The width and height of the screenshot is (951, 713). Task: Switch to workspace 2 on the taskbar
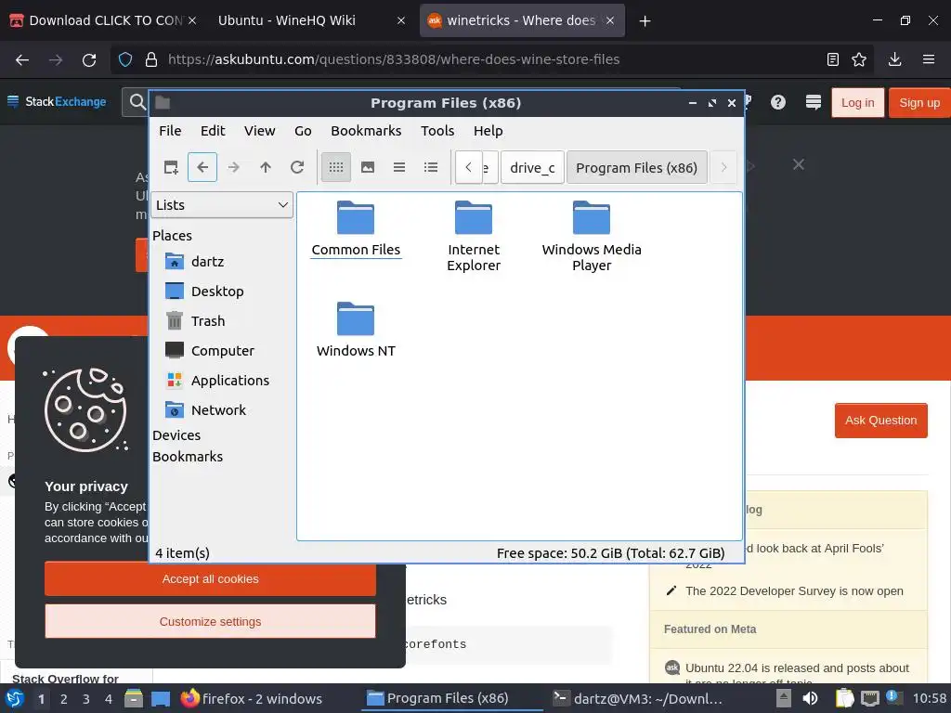point(64,699)
